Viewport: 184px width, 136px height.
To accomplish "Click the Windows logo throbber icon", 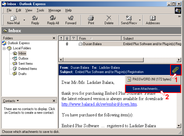I will [178, 11].
